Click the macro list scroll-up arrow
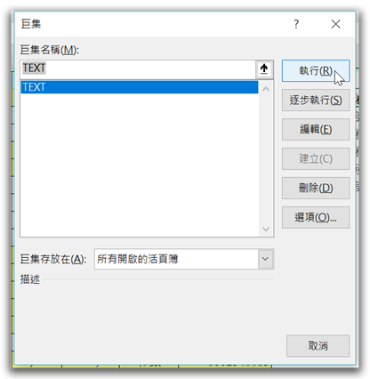Screen dimensions: 370x379 (x=266, y=89)
